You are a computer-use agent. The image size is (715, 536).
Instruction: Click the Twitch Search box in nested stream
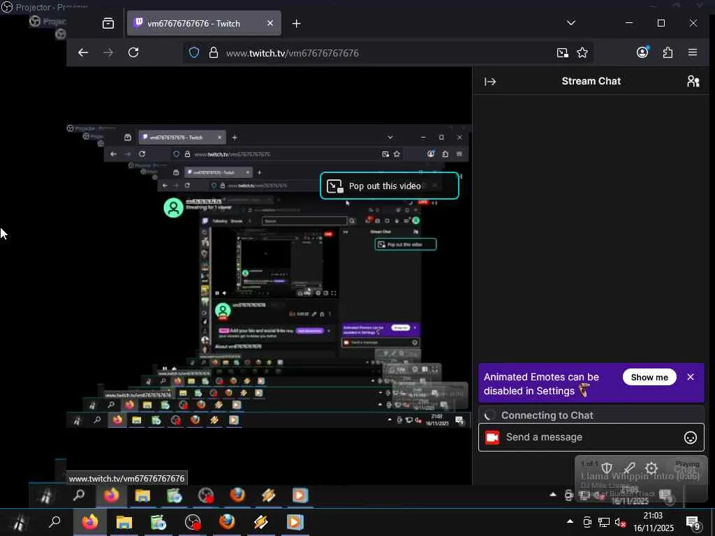coord(304,221)
